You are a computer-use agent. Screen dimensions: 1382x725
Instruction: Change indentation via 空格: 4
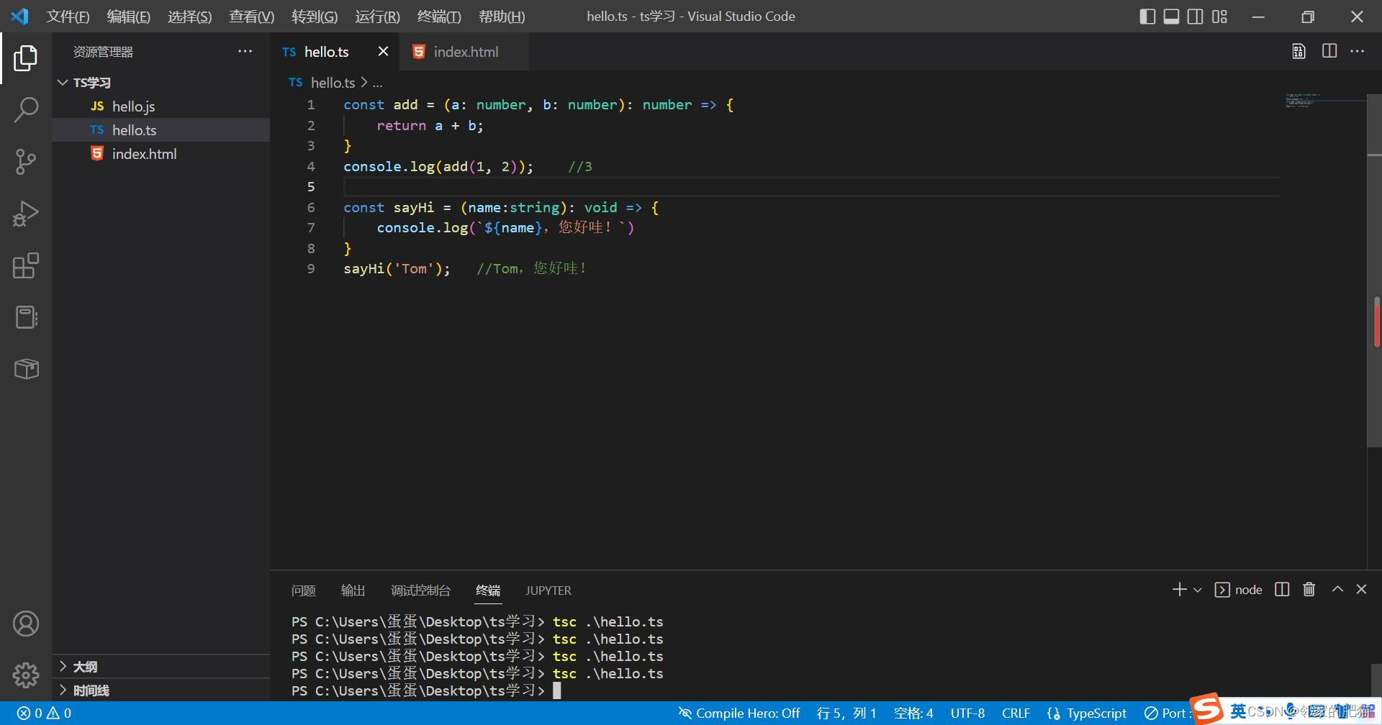click(x=913, y=713)
